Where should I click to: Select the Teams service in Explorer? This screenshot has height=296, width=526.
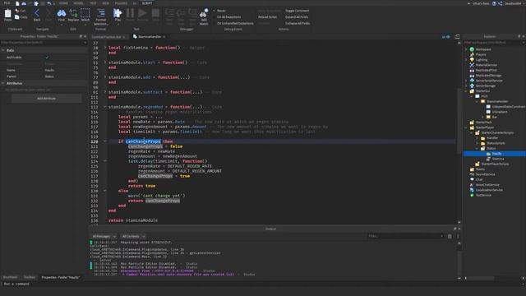480,169
